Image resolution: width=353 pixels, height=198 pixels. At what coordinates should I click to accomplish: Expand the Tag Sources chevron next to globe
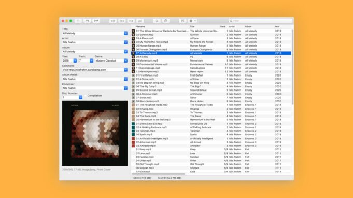pos(195,21)
